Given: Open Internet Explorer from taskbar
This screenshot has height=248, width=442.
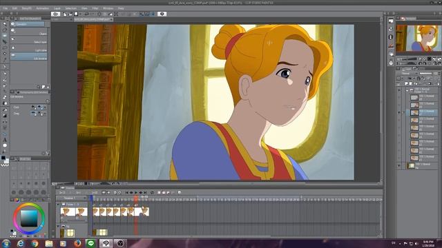Looking at the screenshot, I should point(20,243).
